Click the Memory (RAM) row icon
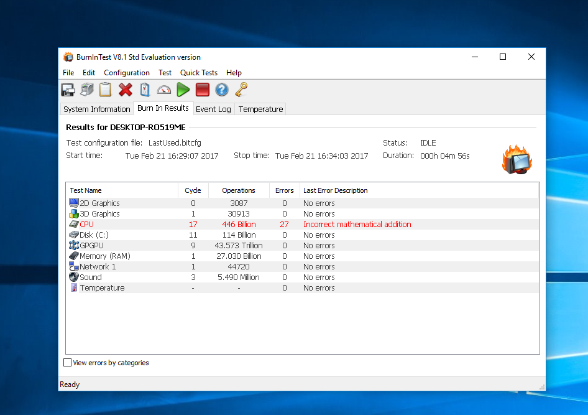This screenshot has height=415, width=588. (74, 256)
